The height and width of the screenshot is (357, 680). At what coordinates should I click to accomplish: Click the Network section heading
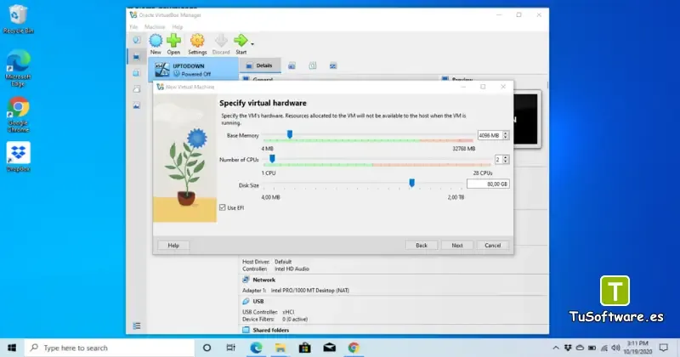(264, 280)
